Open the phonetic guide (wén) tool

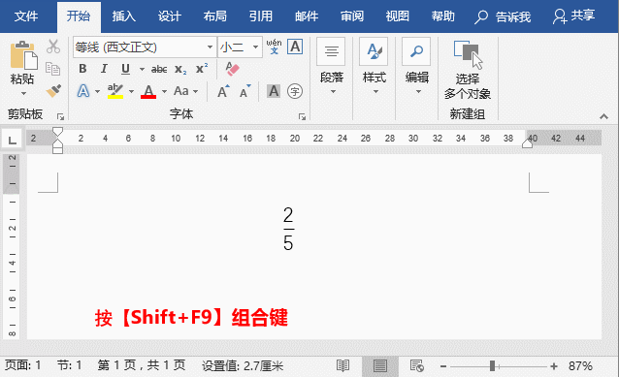(x=274, y=47)
